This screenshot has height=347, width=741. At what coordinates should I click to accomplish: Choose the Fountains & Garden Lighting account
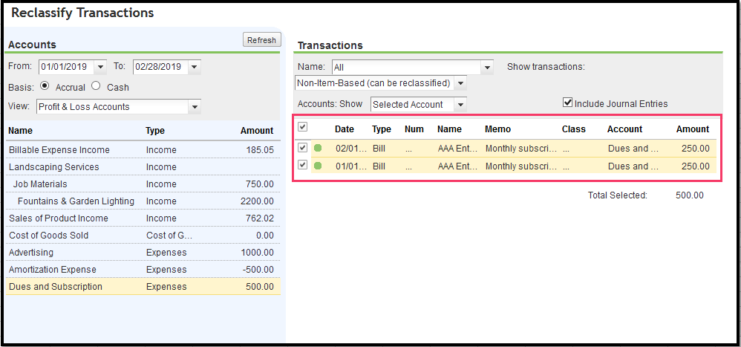76,201
